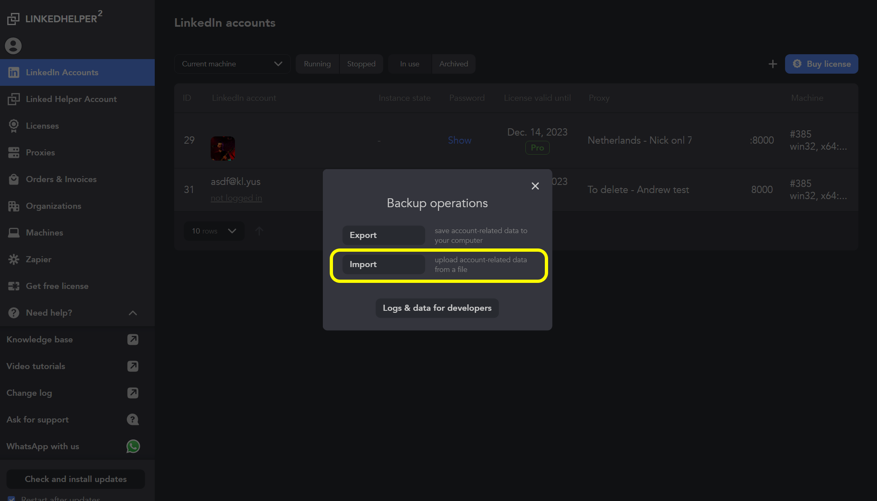The width and height of the screenshot is (877, 501).
Task: Click the Machines laptop icon
Action: click(14, 233)
